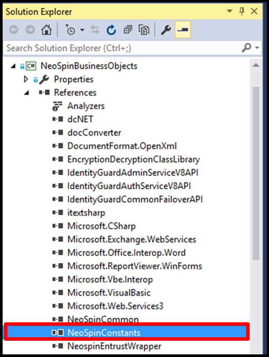Expand the Properties node
The width and height of the screenshot is (269, 357).
[26, 79]
